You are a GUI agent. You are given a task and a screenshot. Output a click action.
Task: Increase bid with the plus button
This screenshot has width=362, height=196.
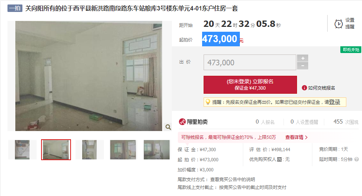click(x=303, y=58)
